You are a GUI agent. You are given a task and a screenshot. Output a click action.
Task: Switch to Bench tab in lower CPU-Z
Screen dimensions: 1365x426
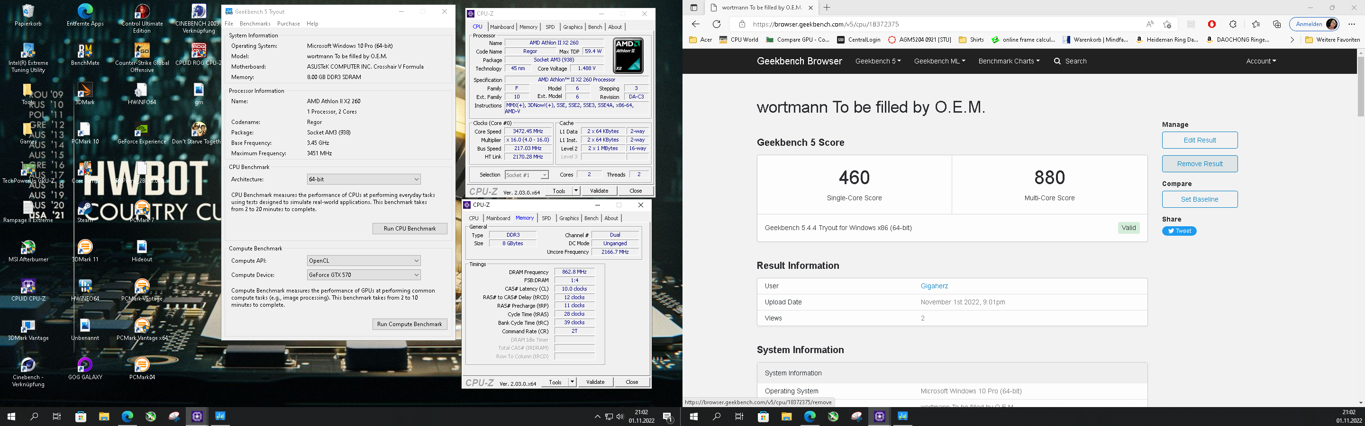click(x=591, y=218)
